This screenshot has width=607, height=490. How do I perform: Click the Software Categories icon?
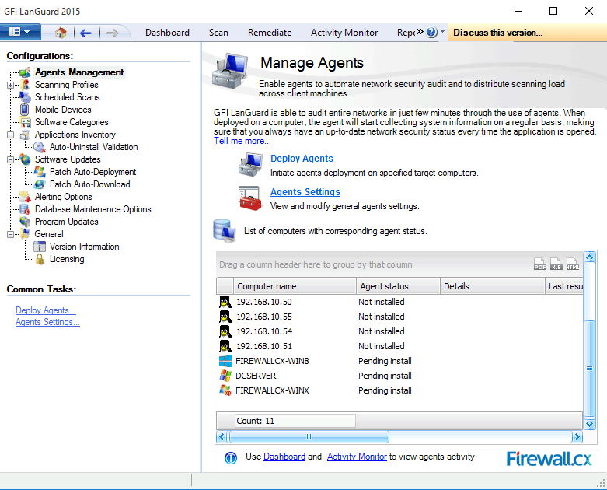click(25, 122)
